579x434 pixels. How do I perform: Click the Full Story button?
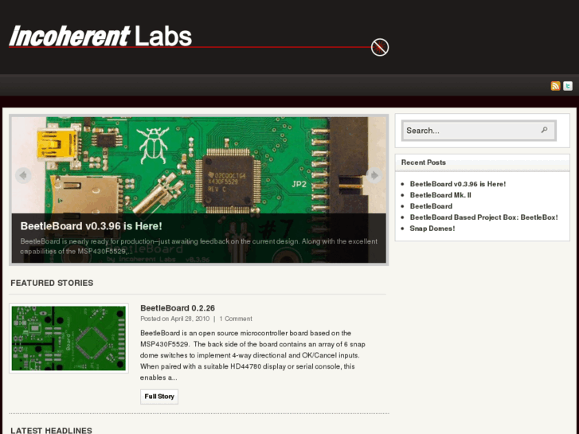pos(159,397)
